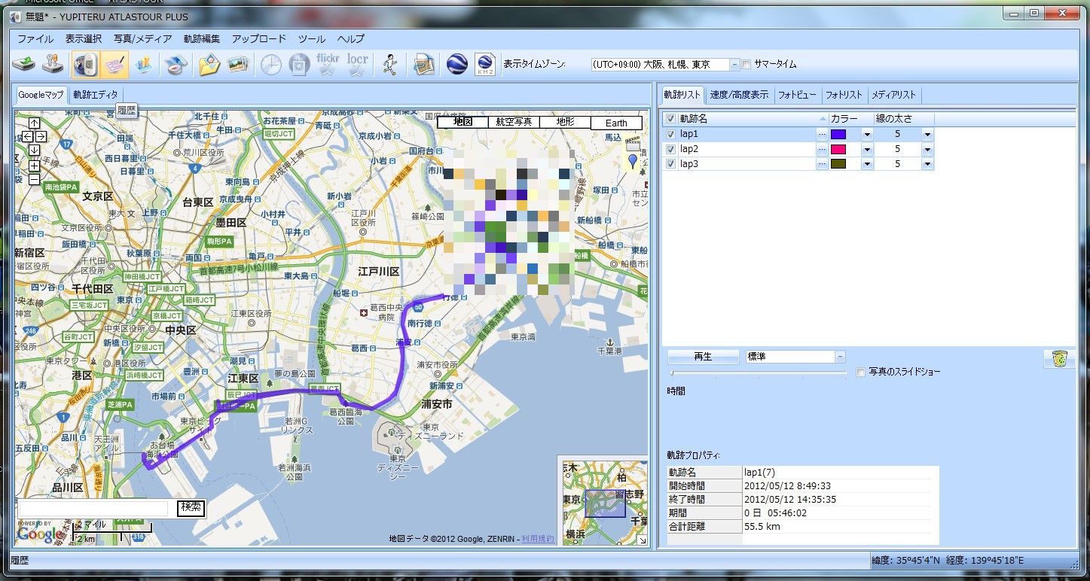
Task: Click the KMZ export icon
Action: [484, 65]
